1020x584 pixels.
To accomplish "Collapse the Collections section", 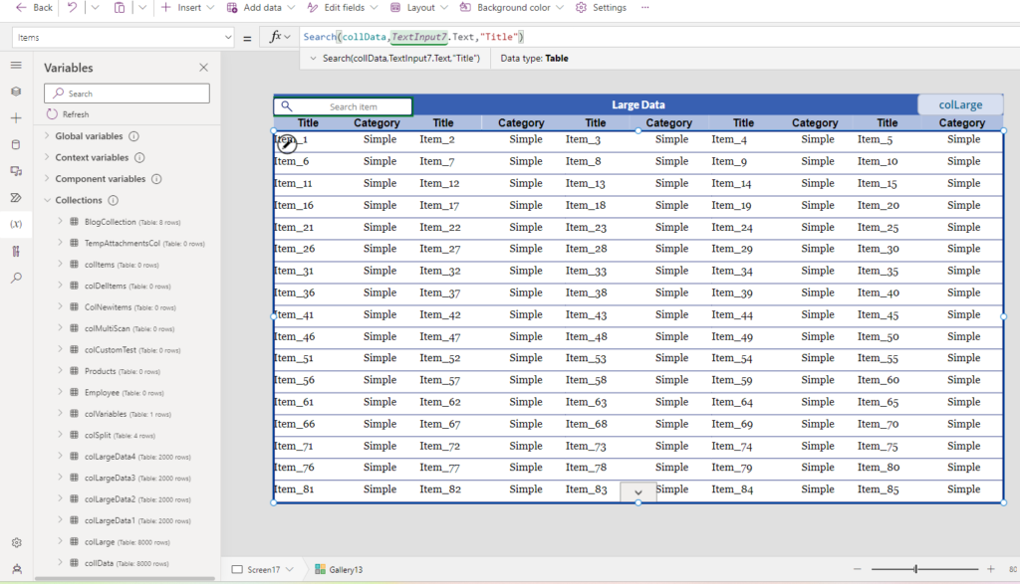I will click(x=47, y=200).
